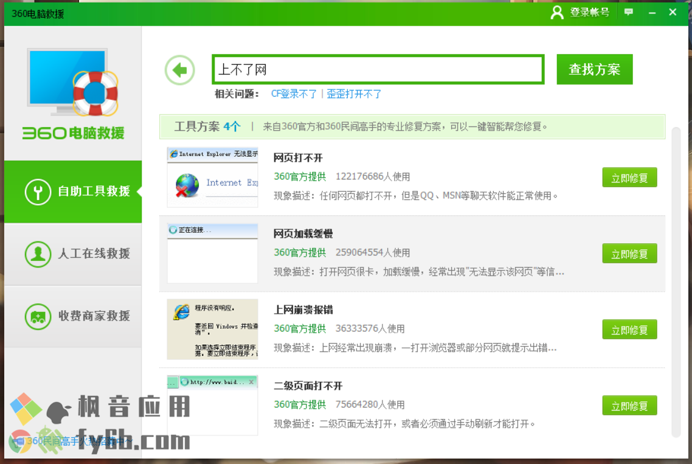The image size is (692, 464).
Task: Click the 查找方案 search button
Action: pyautogui.click(x=595, y=69)
